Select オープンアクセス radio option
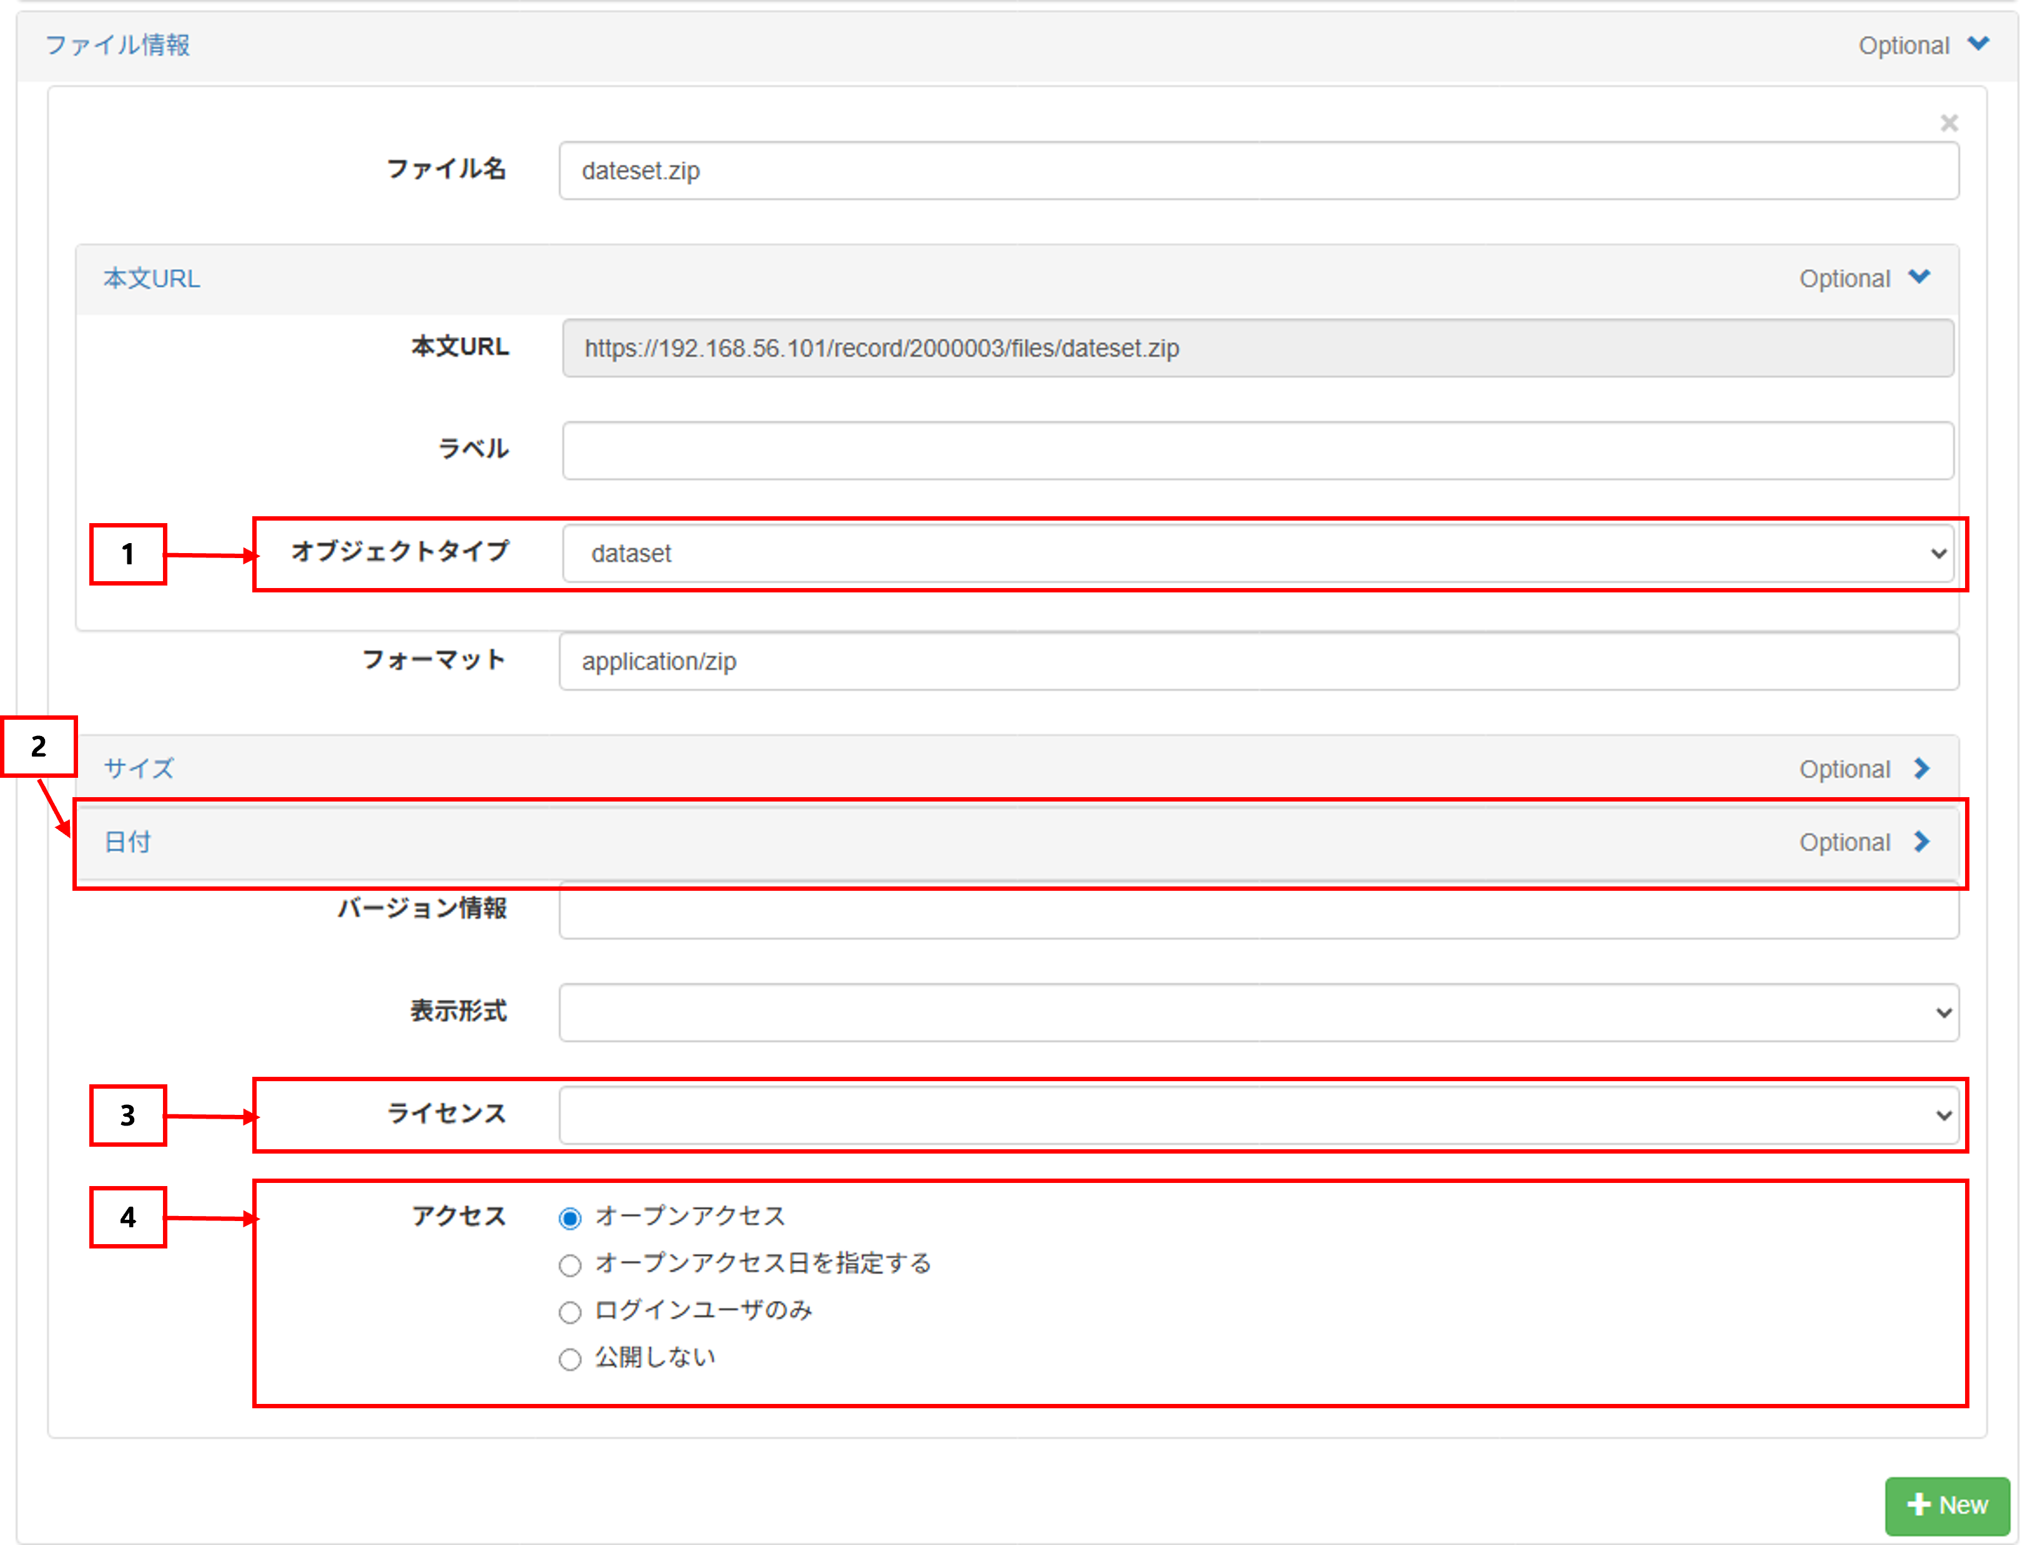 pyautogui.click(x=570, y=1219)
